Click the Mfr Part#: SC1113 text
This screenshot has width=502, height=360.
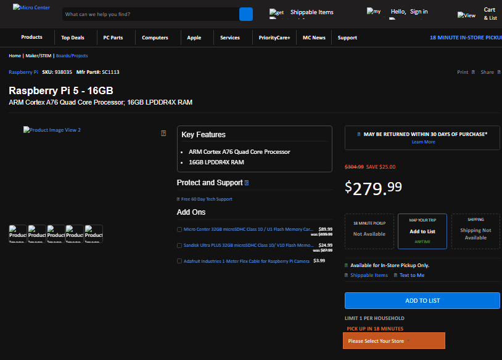pos(97,72)
